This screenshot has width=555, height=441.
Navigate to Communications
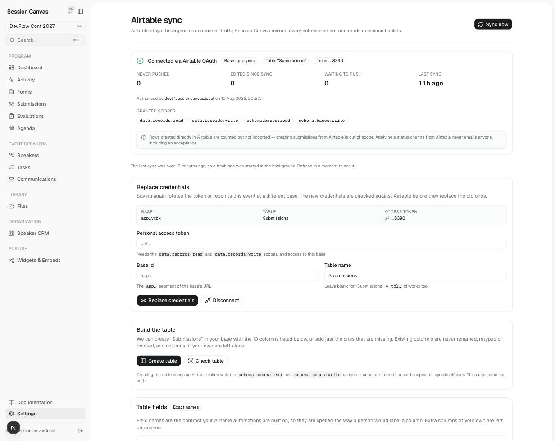pos(45,179)
